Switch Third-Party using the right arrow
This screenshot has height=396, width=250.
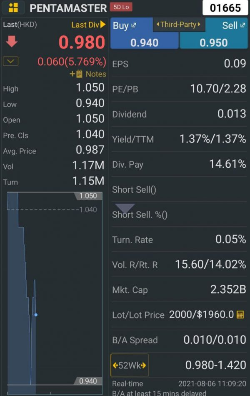199,24
